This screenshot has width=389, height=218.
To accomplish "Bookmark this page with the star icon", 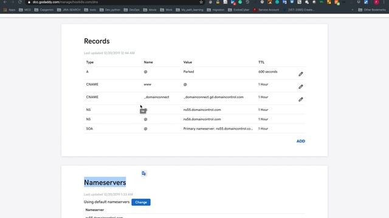I will point(201,2).
